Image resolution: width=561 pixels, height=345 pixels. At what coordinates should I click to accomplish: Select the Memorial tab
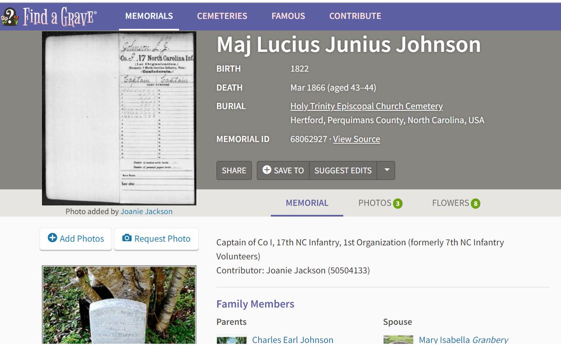pyautogui.click(x=307, y=203)
